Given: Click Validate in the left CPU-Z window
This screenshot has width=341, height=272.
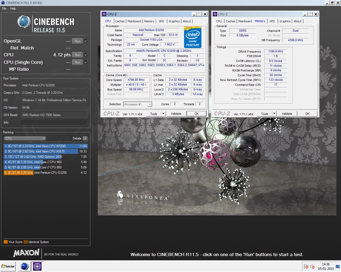Looking at the screenshot, I should click(176, 114).
